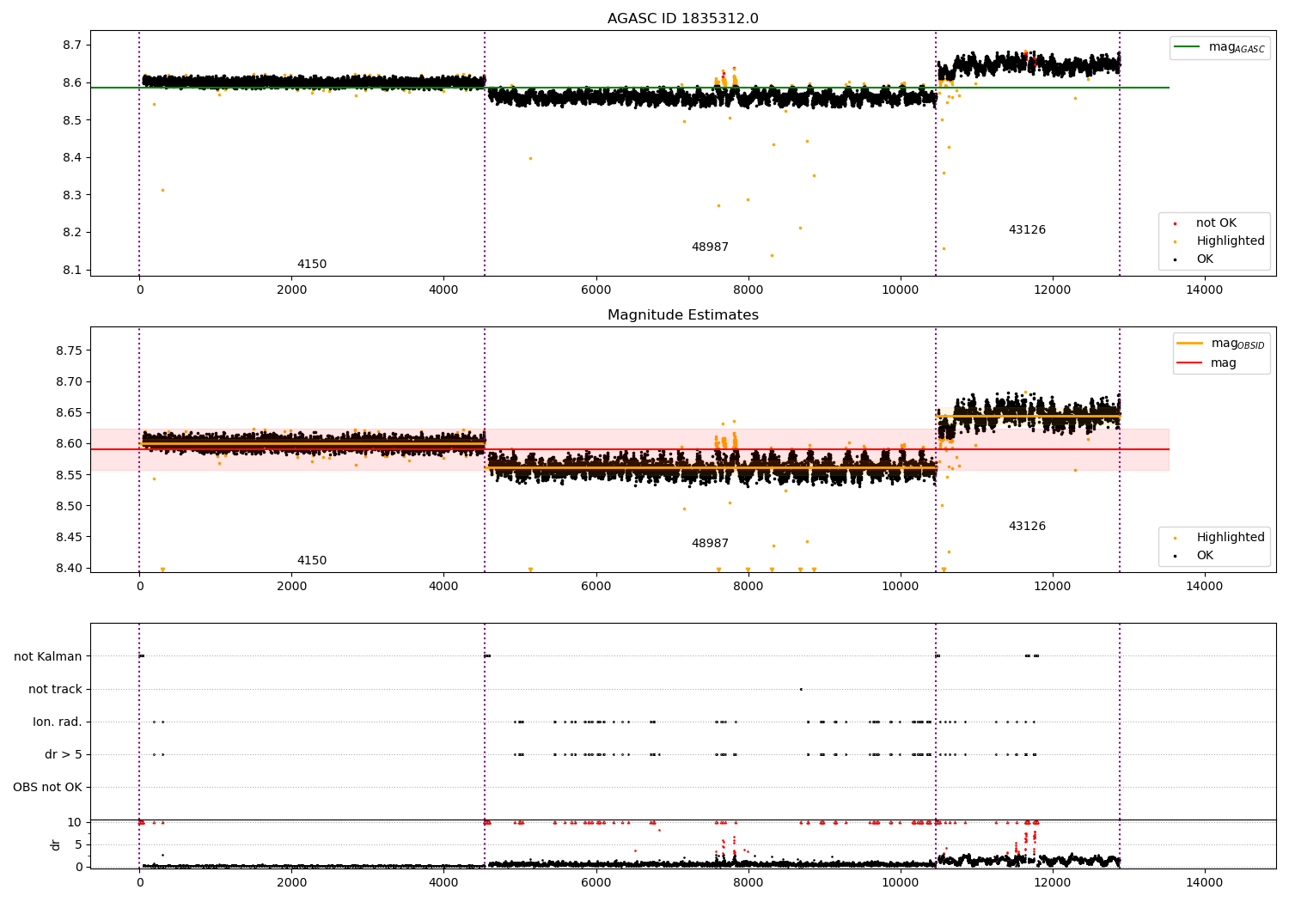Viewport: 1289px width, 902px height.
Task: Click the mag OBSID legend label text
Action: [1237, 344]
